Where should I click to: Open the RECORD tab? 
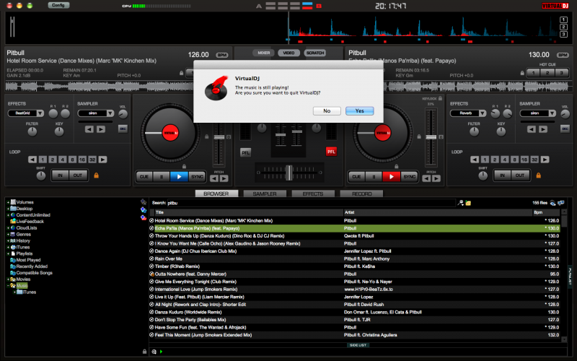click(x=361, y=194)
